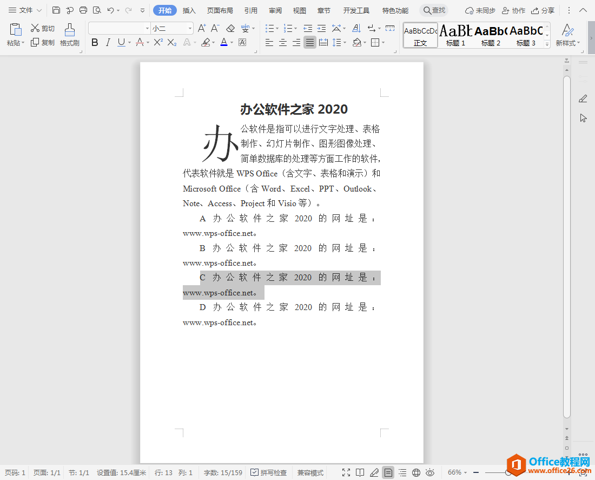Viewport: 595px width, 480px height.
Task: Toggle bold formatting
Action: (95, 42)
